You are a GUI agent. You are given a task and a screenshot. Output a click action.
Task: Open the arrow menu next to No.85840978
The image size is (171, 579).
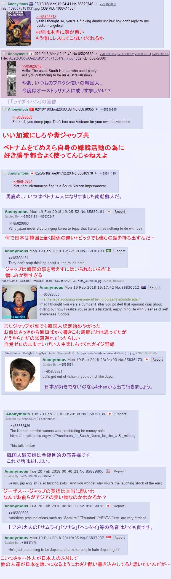pos(96,173)
